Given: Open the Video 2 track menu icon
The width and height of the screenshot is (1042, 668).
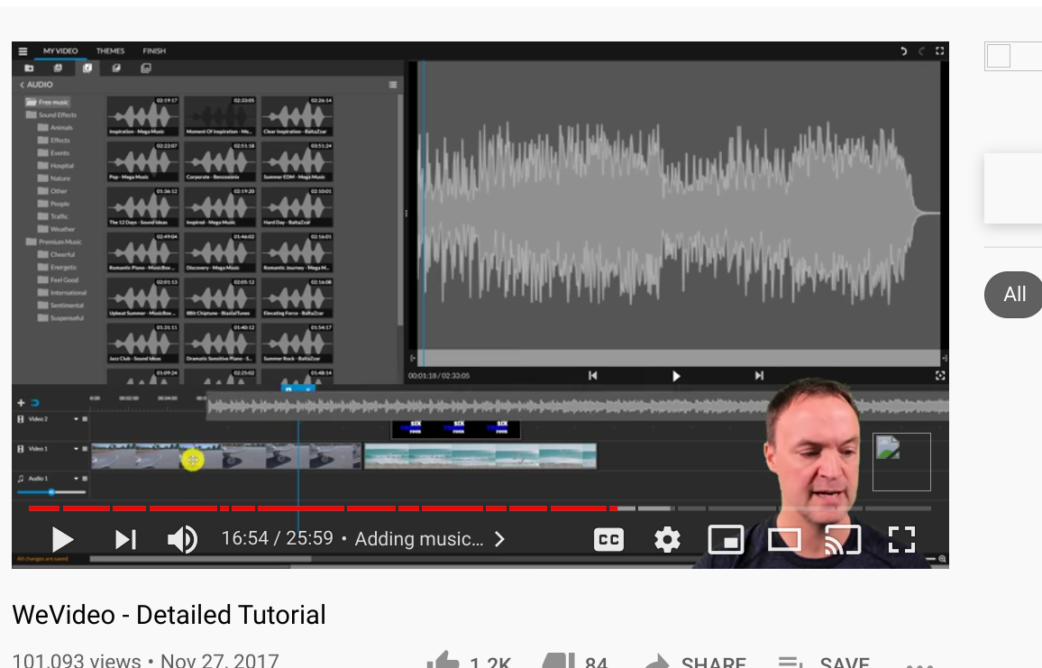Looking at the screenshot, I should pos(85,419).
